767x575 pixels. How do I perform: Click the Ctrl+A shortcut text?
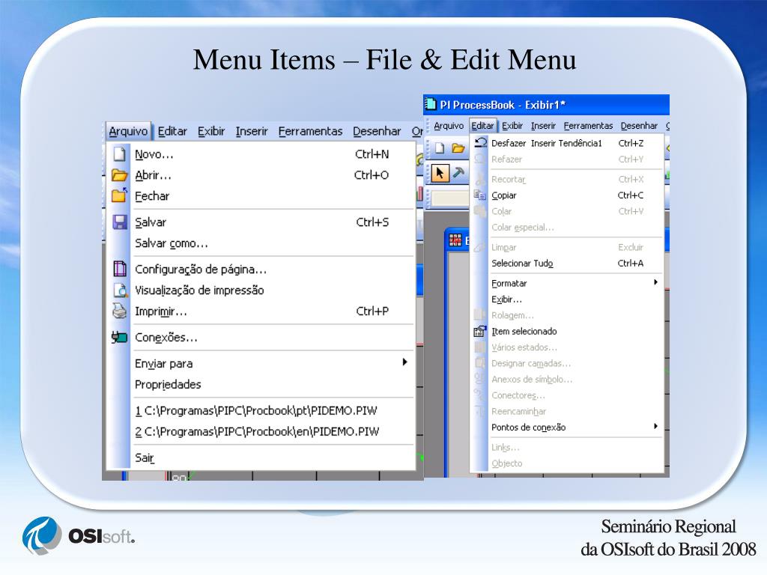(631, 263)
